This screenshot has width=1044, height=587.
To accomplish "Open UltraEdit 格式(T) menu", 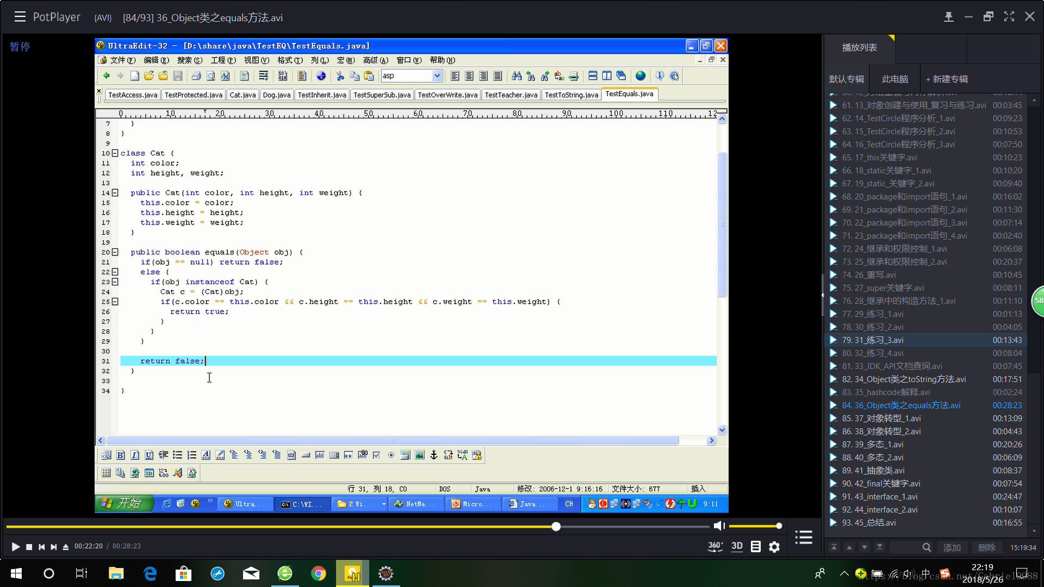I will [290, 60].
